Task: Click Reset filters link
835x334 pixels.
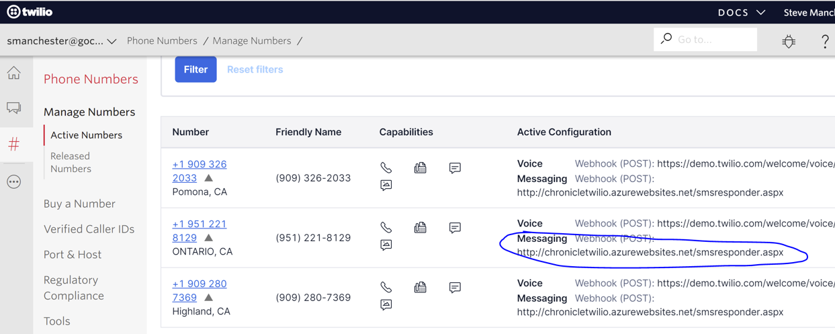Action: click(x=255, y=69)
